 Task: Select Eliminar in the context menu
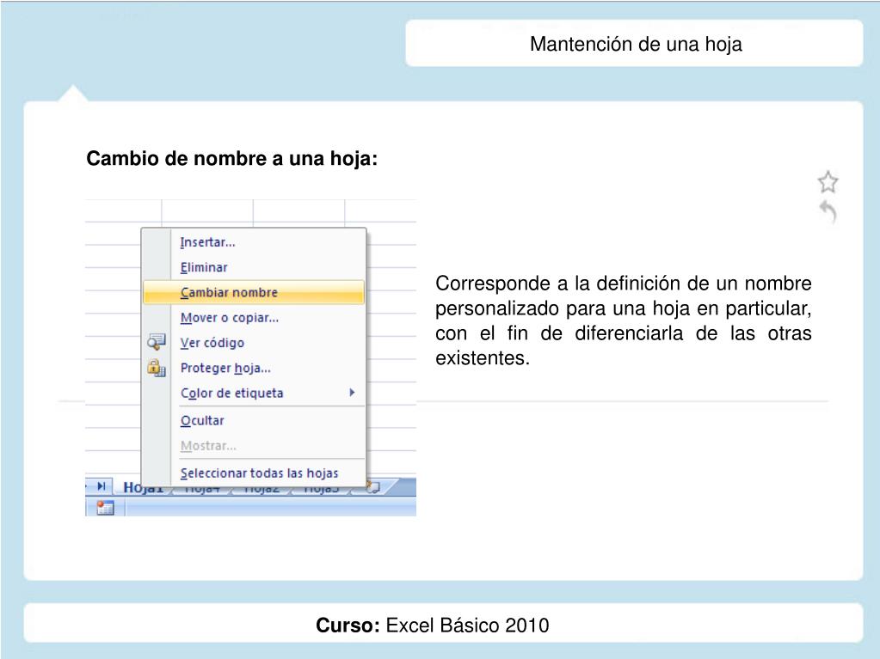pyautogui.click(x=254, y=267)
